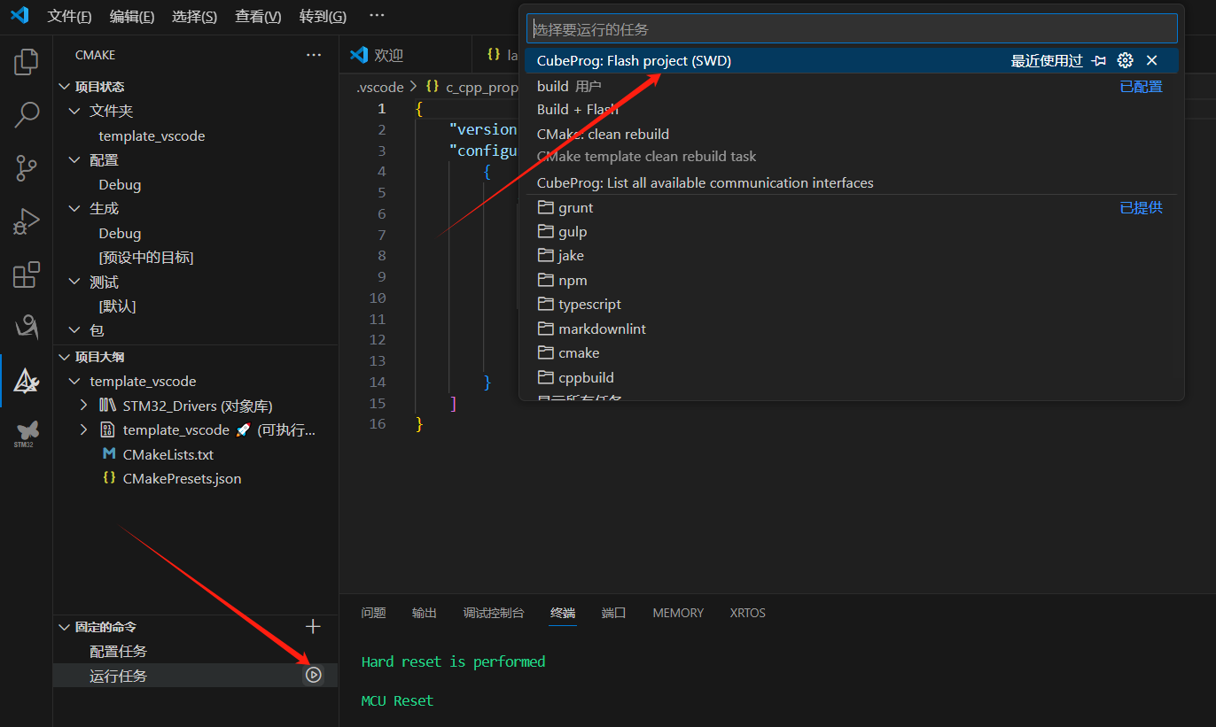Open the 查看(V) menu
Image resolution: width=1216 pixels, height=727 pixels.
click(x=258, y=17)
